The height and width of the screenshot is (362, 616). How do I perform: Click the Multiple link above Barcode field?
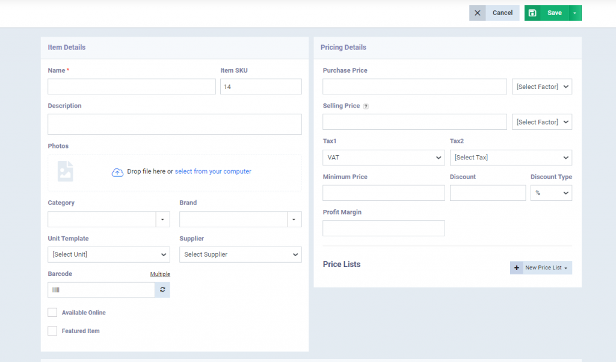[160, 274]
